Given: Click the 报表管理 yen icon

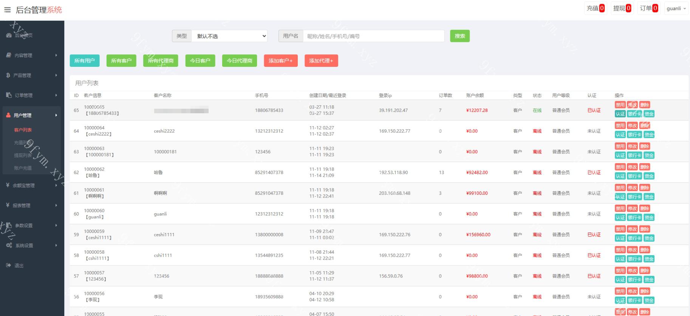Looking at the screenshot, I should 8,205.
